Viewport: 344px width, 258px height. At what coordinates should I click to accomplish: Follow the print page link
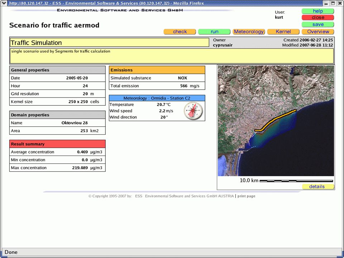246,196
